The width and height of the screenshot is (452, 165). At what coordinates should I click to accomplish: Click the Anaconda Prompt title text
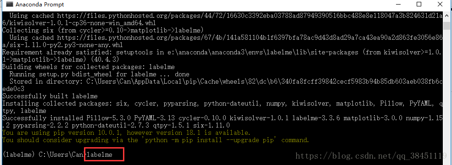pyautogui.click(x=40, y=5)
